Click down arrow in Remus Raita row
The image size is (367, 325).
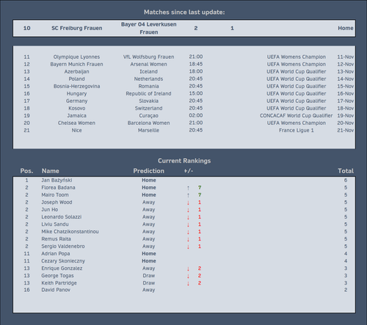click(x=188, y=240)
